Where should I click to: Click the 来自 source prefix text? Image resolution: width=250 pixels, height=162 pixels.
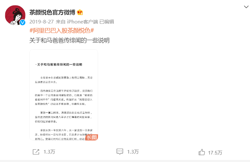(x=60, y=22)
